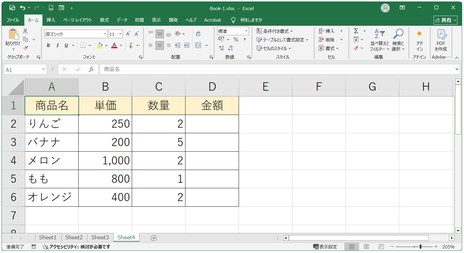464x253 pixels.
Task: Click the Paste (貼り付け) clipboard icon
Action: click(x=13, y=34)
